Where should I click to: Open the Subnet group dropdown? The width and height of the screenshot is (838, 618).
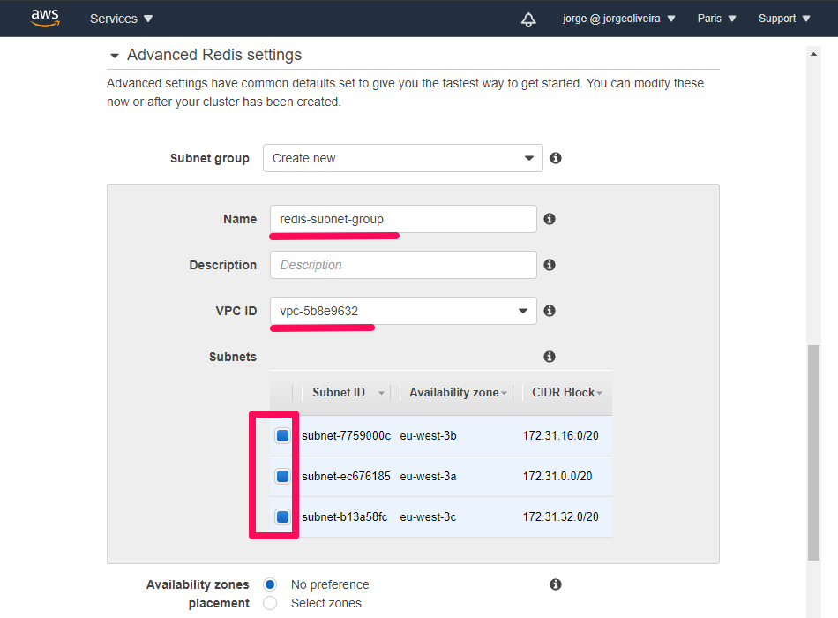(403, 158)
